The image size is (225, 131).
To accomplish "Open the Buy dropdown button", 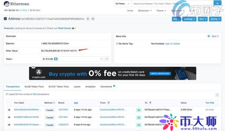I will click(x=176, y=19).
